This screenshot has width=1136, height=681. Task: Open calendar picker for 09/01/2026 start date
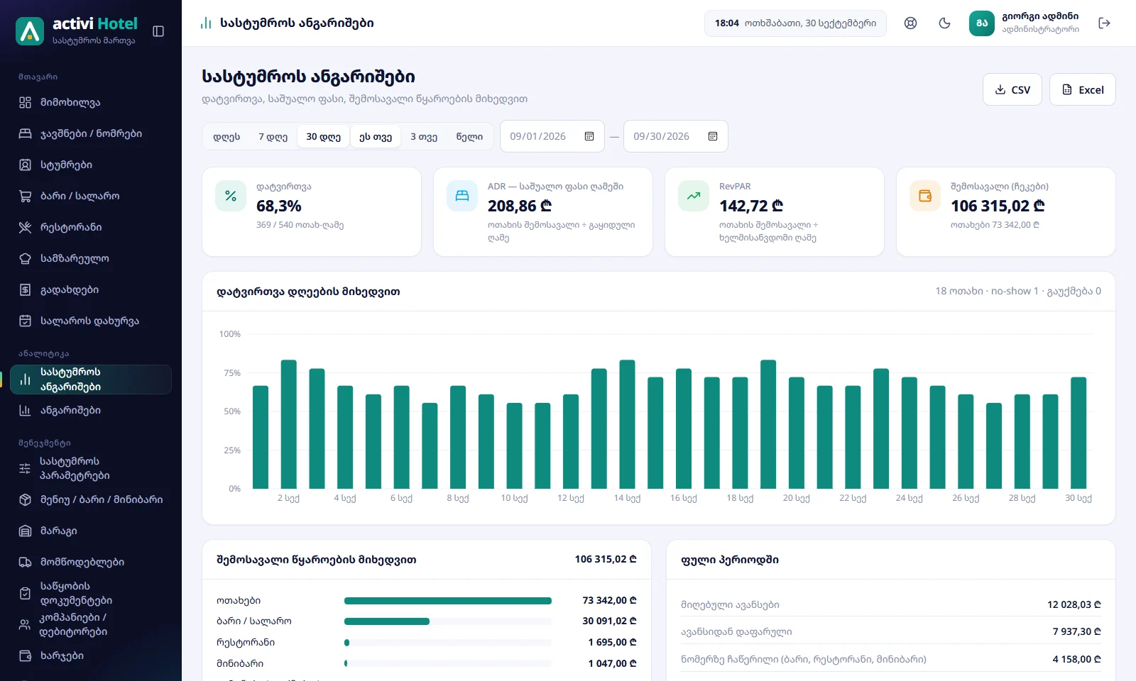[589, 136]
